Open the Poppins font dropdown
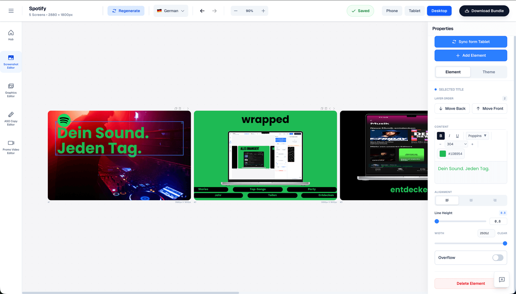The width and height of the screenshot is (516, 294). click(477, 136)
